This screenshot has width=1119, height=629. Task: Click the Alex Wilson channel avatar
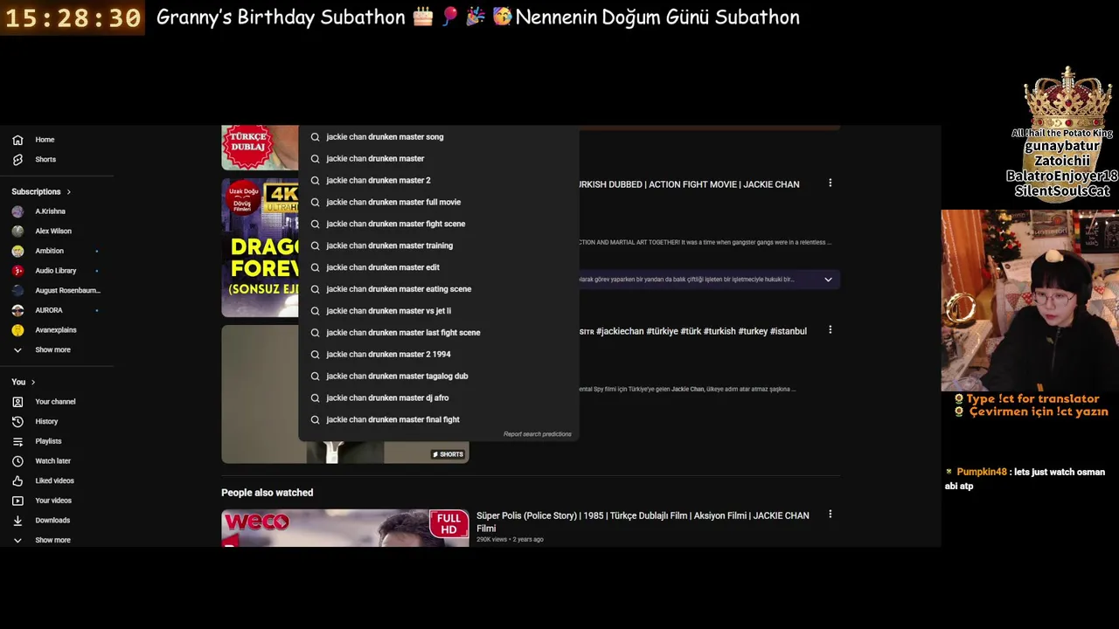17,232
